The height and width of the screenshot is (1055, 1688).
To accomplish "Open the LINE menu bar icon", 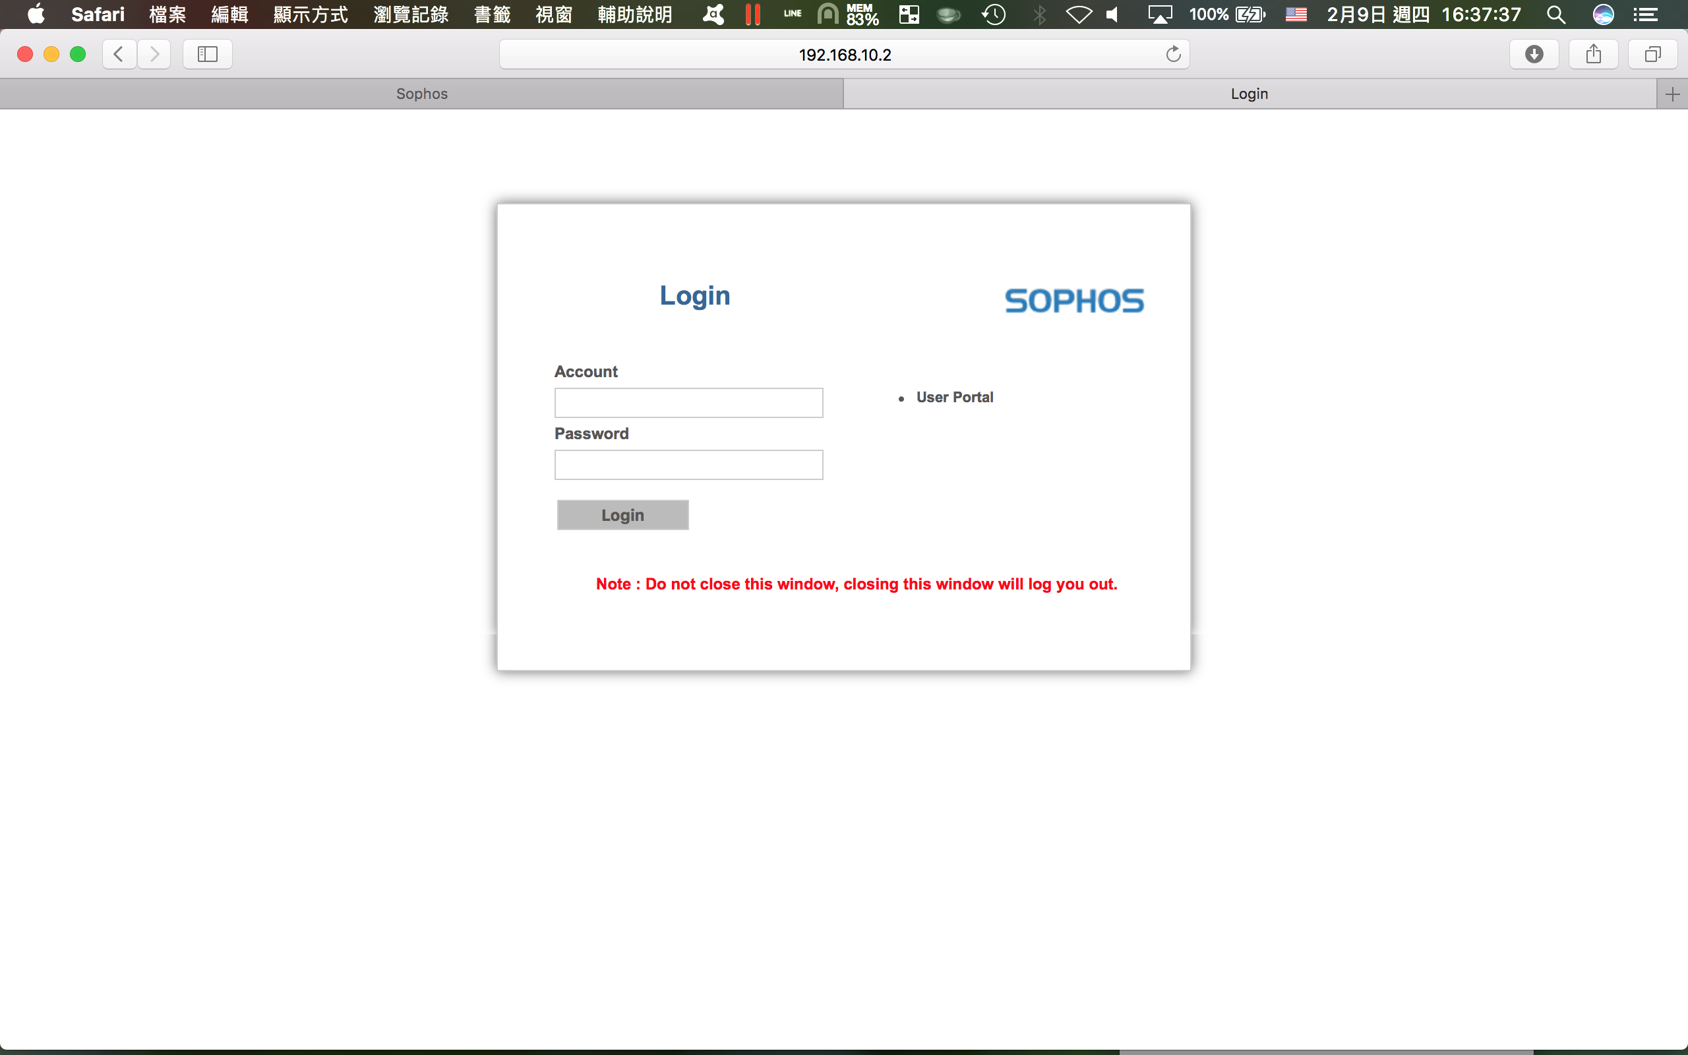I will tap(793, 13).
